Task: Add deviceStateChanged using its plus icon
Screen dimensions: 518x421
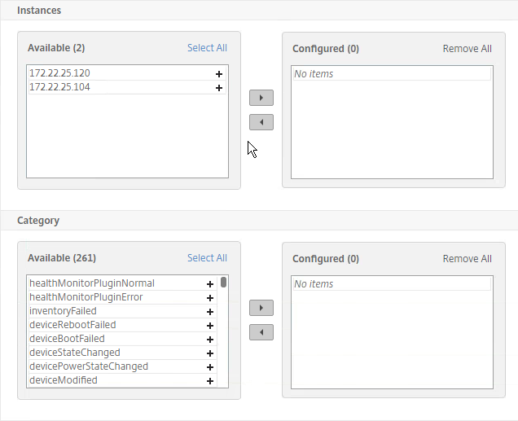Action: [x=210, y=353]
